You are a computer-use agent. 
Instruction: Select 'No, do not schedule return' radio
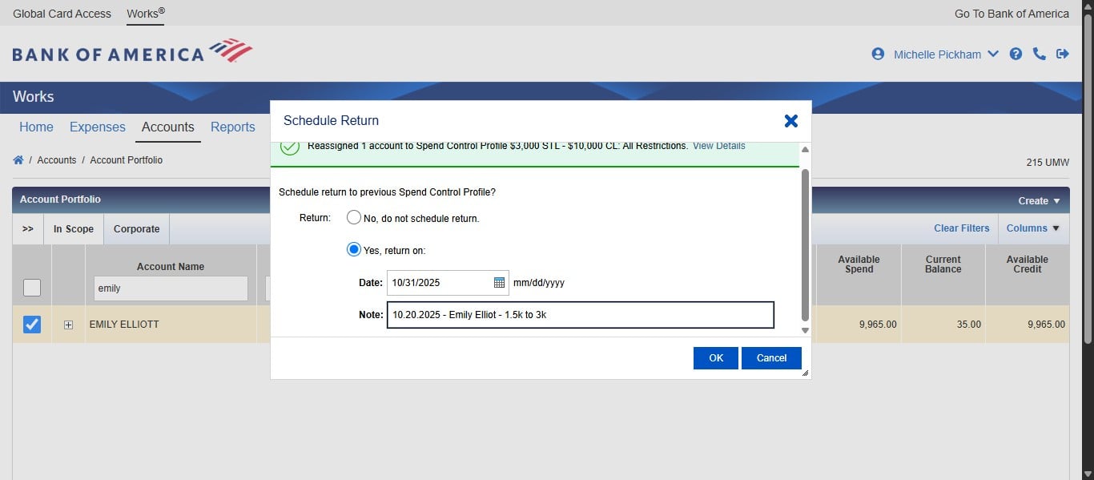coord(353,217)
